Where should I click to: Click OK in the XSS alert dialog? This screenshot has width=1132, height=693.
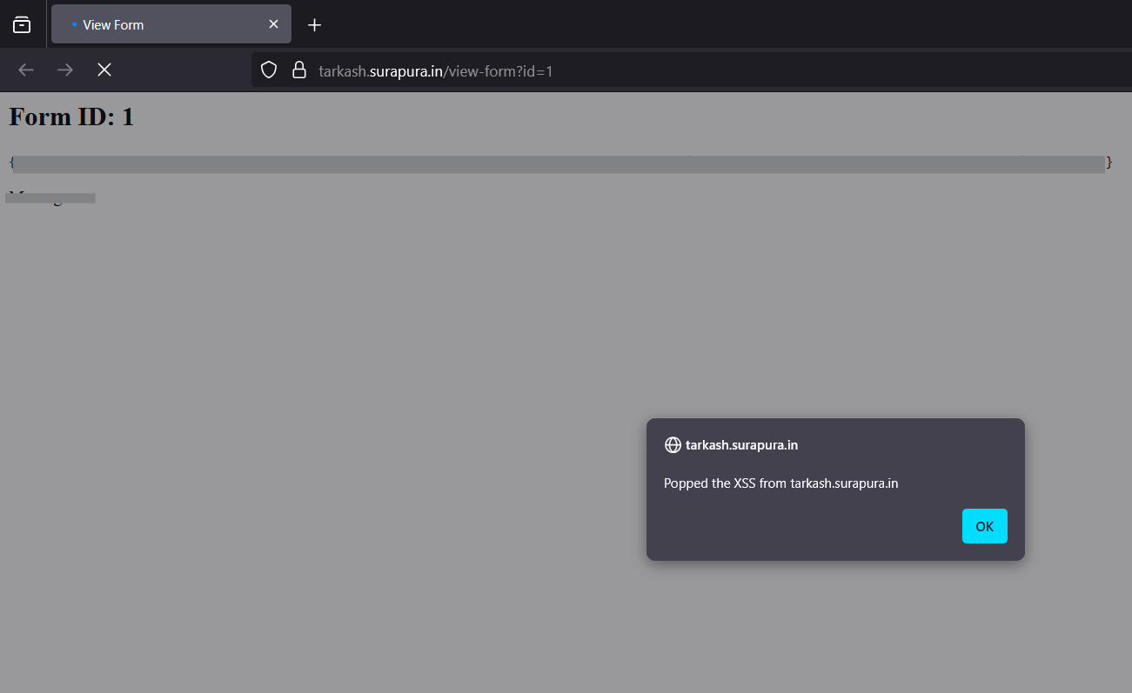(984, 526)
